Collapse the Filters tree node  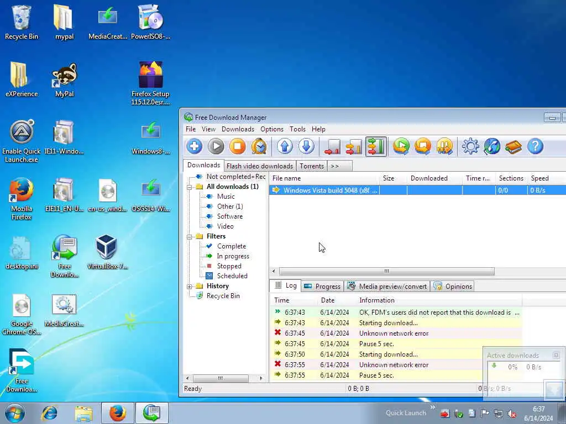[x=189, y=237]
